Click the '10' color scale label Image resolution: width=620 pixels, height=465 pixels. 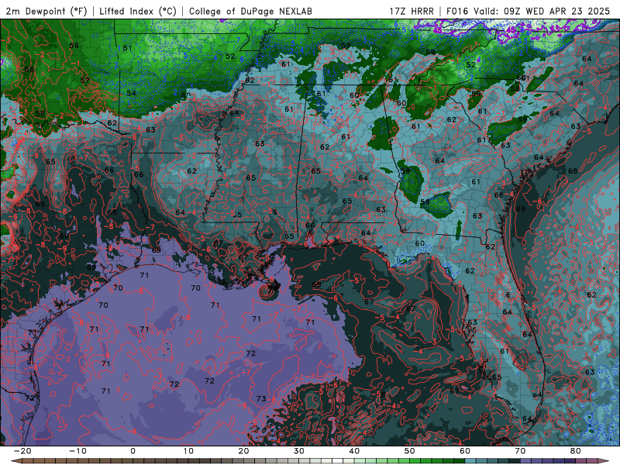click(188, 451)
